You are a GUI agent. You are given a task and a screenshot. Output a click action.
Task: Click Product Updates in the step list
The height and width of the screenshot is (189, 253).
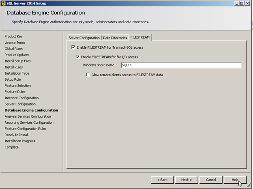17,55
